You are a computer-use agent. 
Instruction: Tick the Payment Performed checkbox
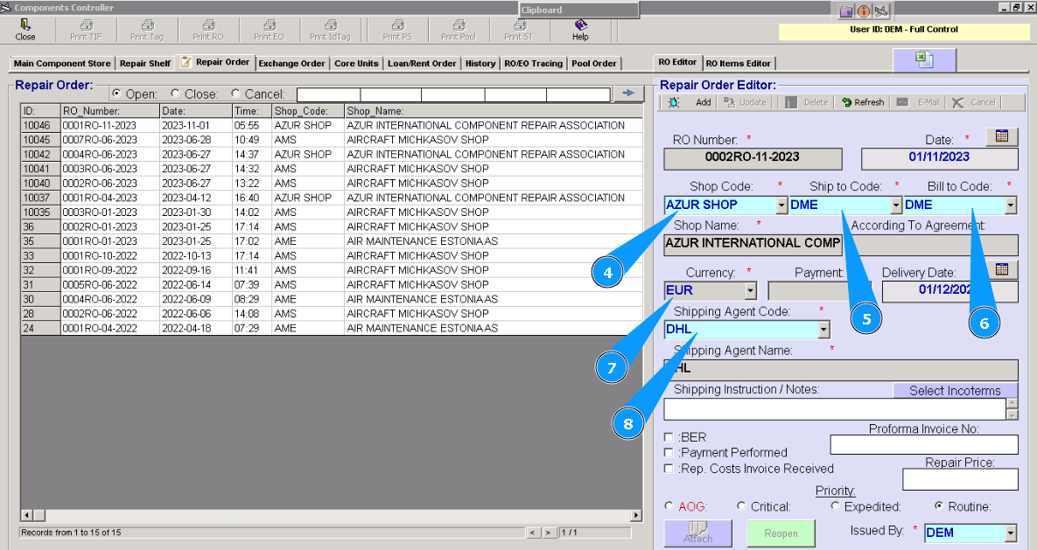click(x=669, y=452)
